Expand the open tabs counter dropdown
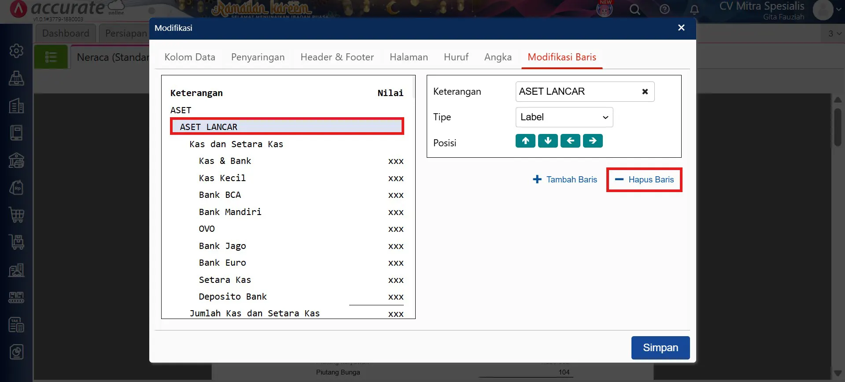 point(834,33)
